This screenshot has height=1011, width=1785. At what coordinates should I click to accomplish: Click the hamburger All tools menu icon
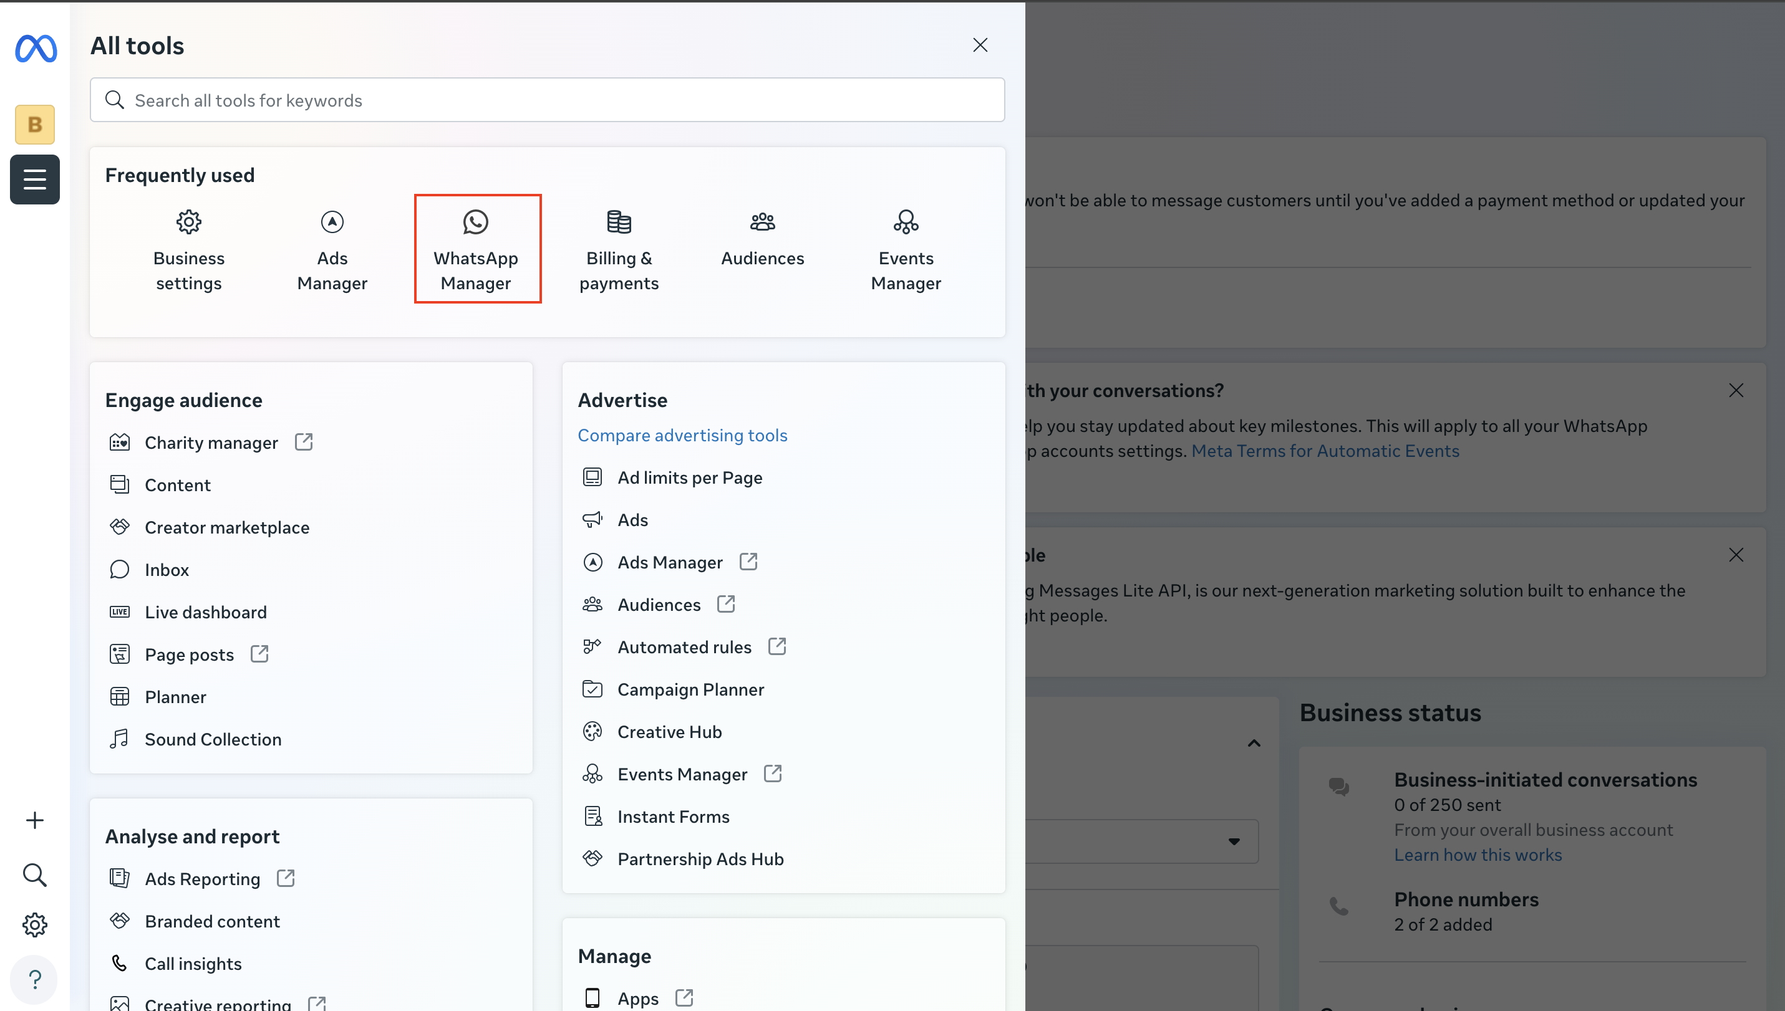tap(35, 179)
